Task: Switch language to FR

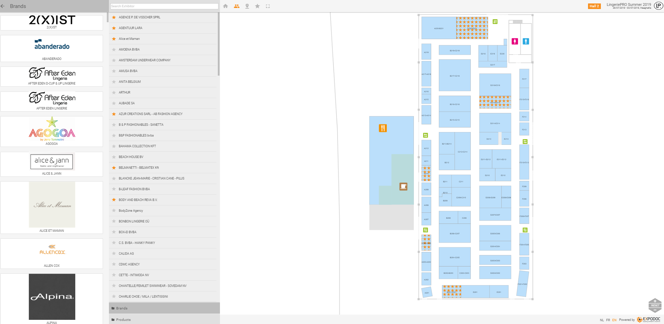Action: click(608, 320)
